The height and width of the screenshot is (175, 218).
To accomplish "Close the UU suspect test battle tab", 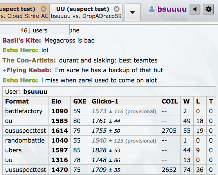I will point(117,9).
